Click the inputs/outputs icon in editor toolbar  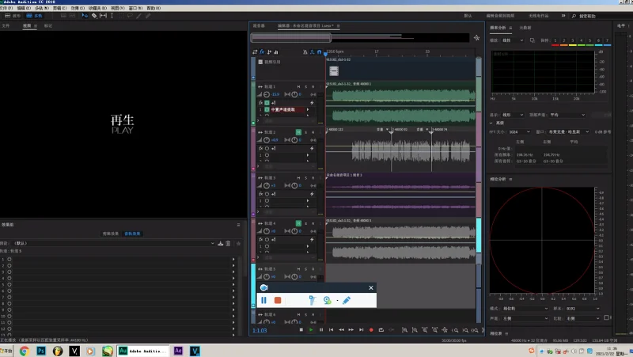pyautogui.click(x=255, y=51)
